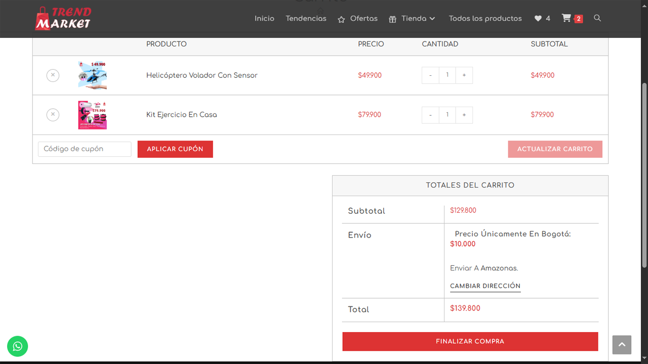Open the shopping cart icon
This screenshot has height=364, width=648.
pyautogui.click(x=566, y=18)
